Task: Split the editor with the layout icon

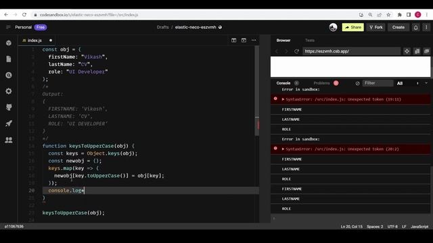Action: tap(234, 40)
